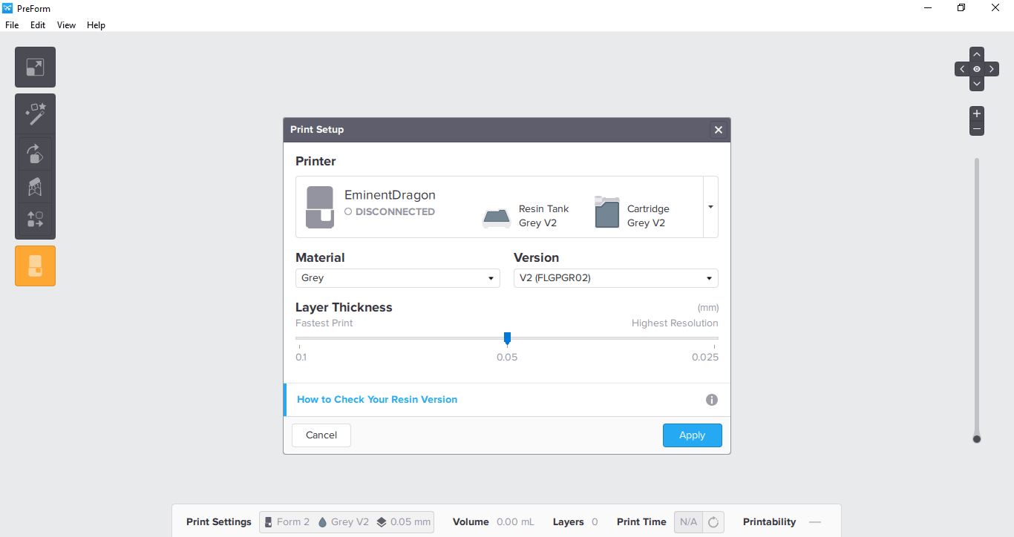Select the Orientation rotate tool
The image size is (1014, 537).
[35, 154]
